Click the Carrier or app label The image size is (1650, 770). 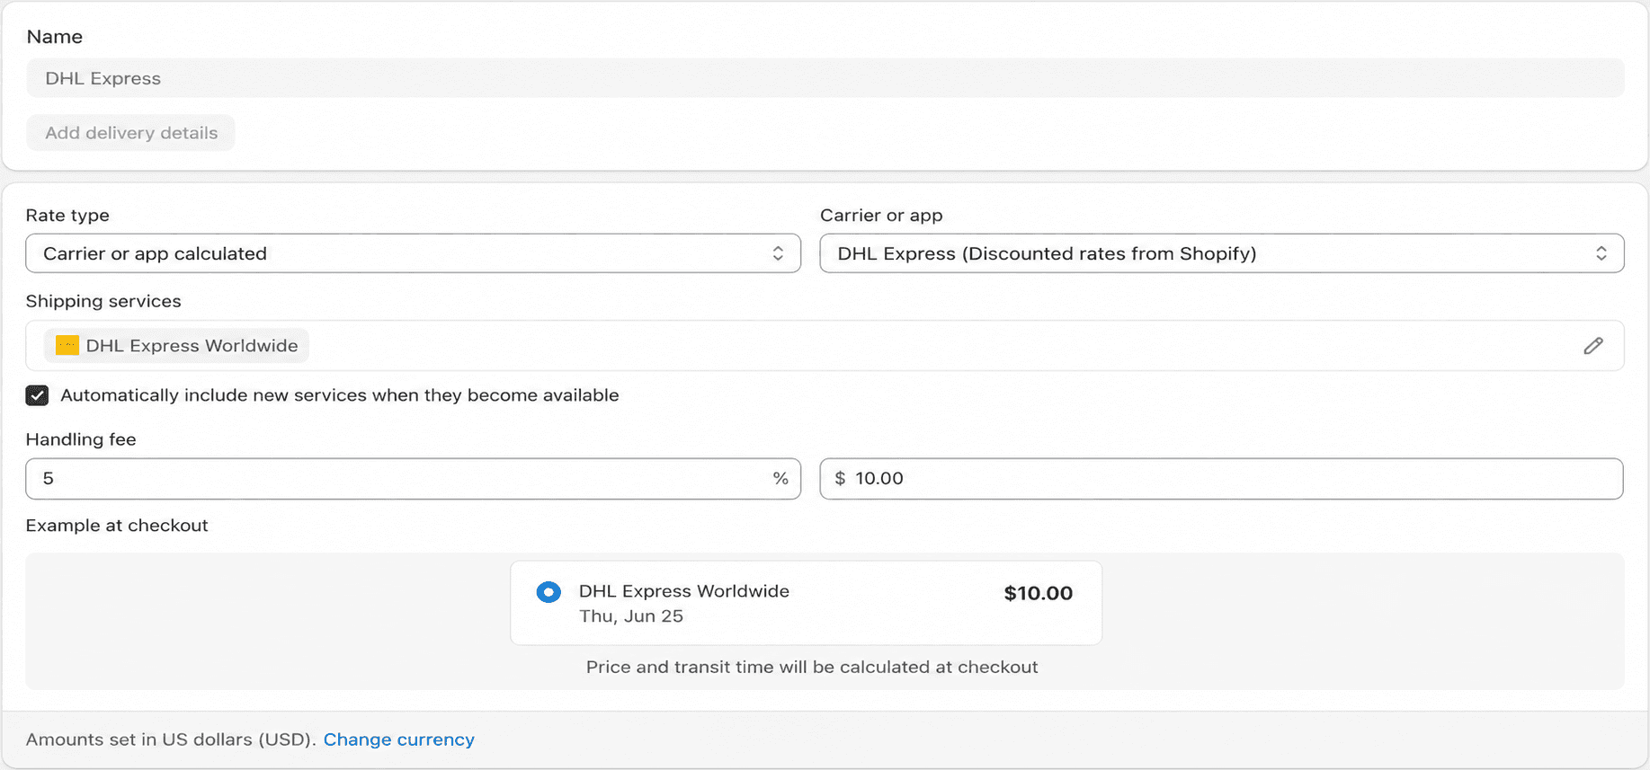881,216
